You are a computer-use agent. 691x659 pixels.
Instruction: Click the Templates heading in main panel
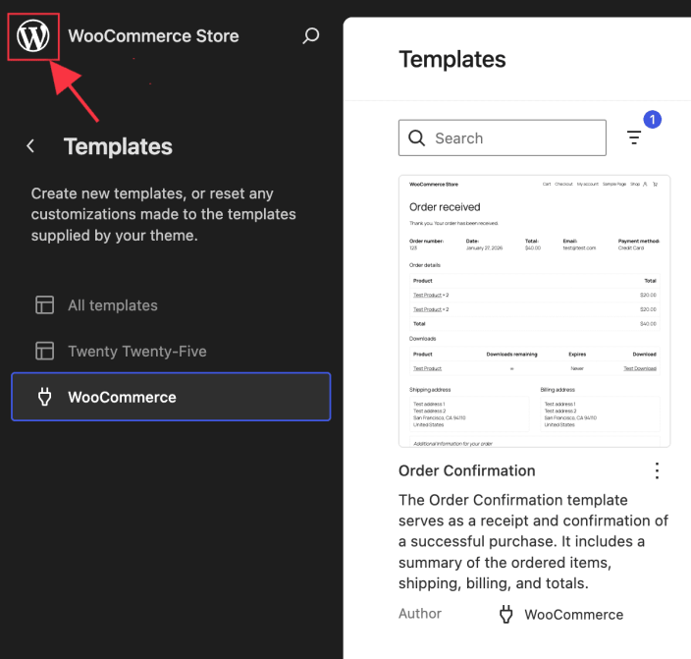click(x=452, y=59)
